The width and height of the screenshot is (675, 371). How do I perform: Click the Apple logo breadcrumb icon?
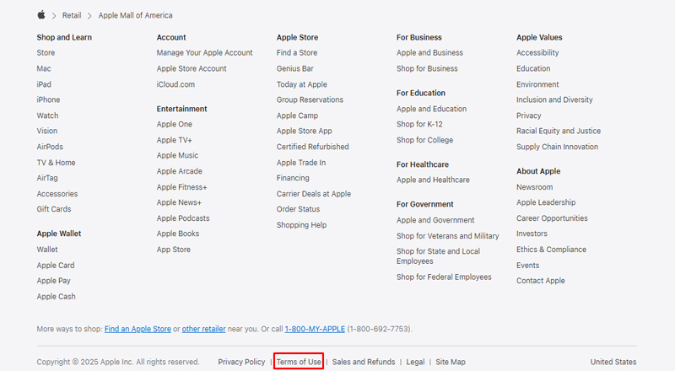(41, 15)
